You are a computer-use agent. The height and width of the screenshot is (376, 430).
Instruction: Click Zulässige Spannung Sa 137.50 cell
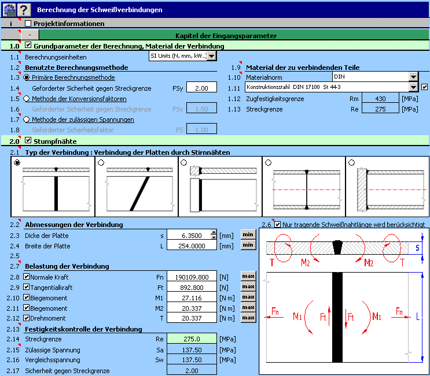tap(192, 349)
